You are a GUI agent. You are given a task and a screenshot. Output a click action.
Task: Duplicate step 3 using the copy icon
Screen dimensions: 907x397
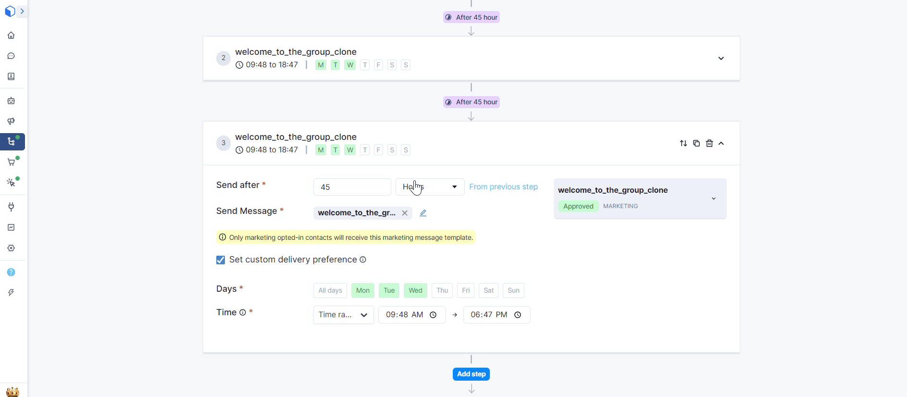pyautogui.click(x=696, y=143)
